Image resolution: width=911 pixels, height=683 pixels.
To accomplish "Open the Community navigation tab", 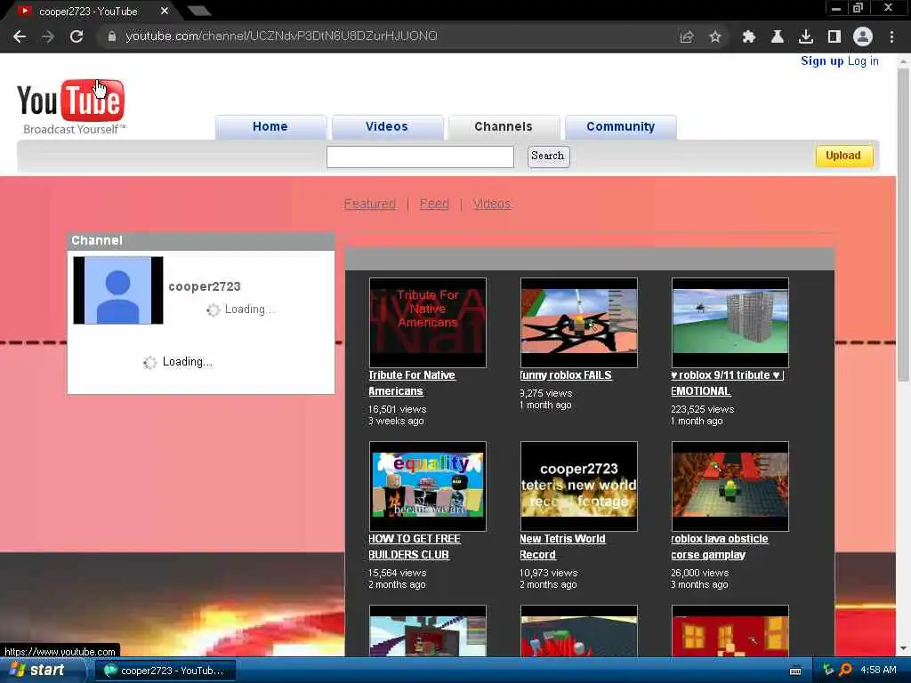I will [x=620, y=127].
